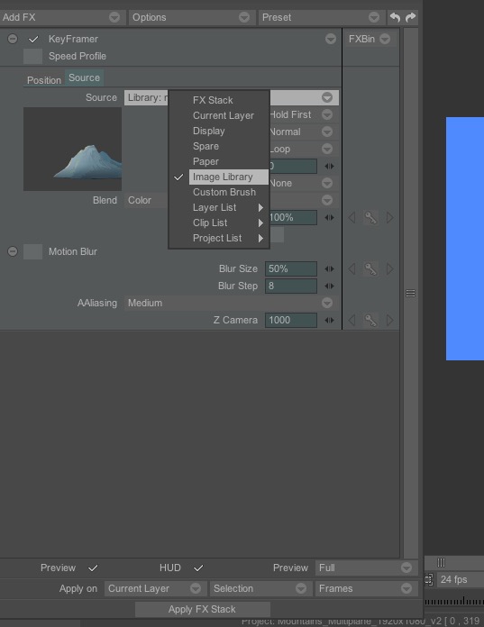Collapse the KeyFramer effect with minus icon
The image size is (484, 627).
coord(13,39)
